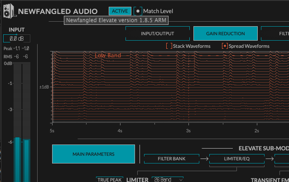Open the FILTER BANK sub-module
This screenshot has height=182, width=289.
172,159
